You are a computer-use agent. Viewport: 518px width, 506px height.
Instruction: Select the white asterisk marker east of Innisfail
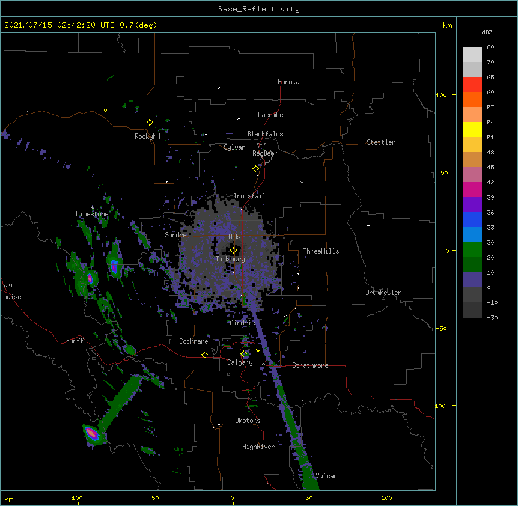302,182
